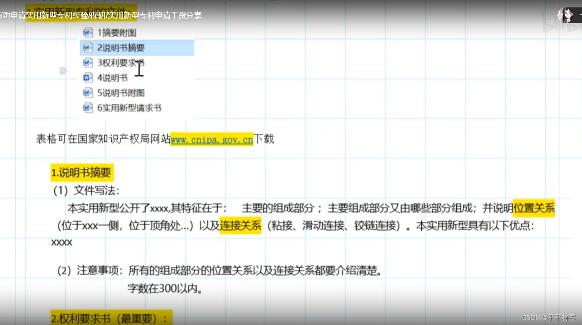
Task: Click the text (1) 文件写法:
Action: point(86,191)
